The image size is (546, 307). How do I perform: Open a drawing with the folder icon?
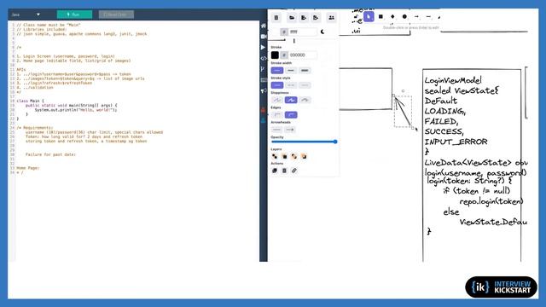point(292,17)
